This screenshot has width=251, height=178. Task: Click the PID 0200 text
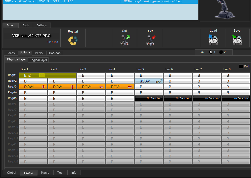tap(52, 42)
